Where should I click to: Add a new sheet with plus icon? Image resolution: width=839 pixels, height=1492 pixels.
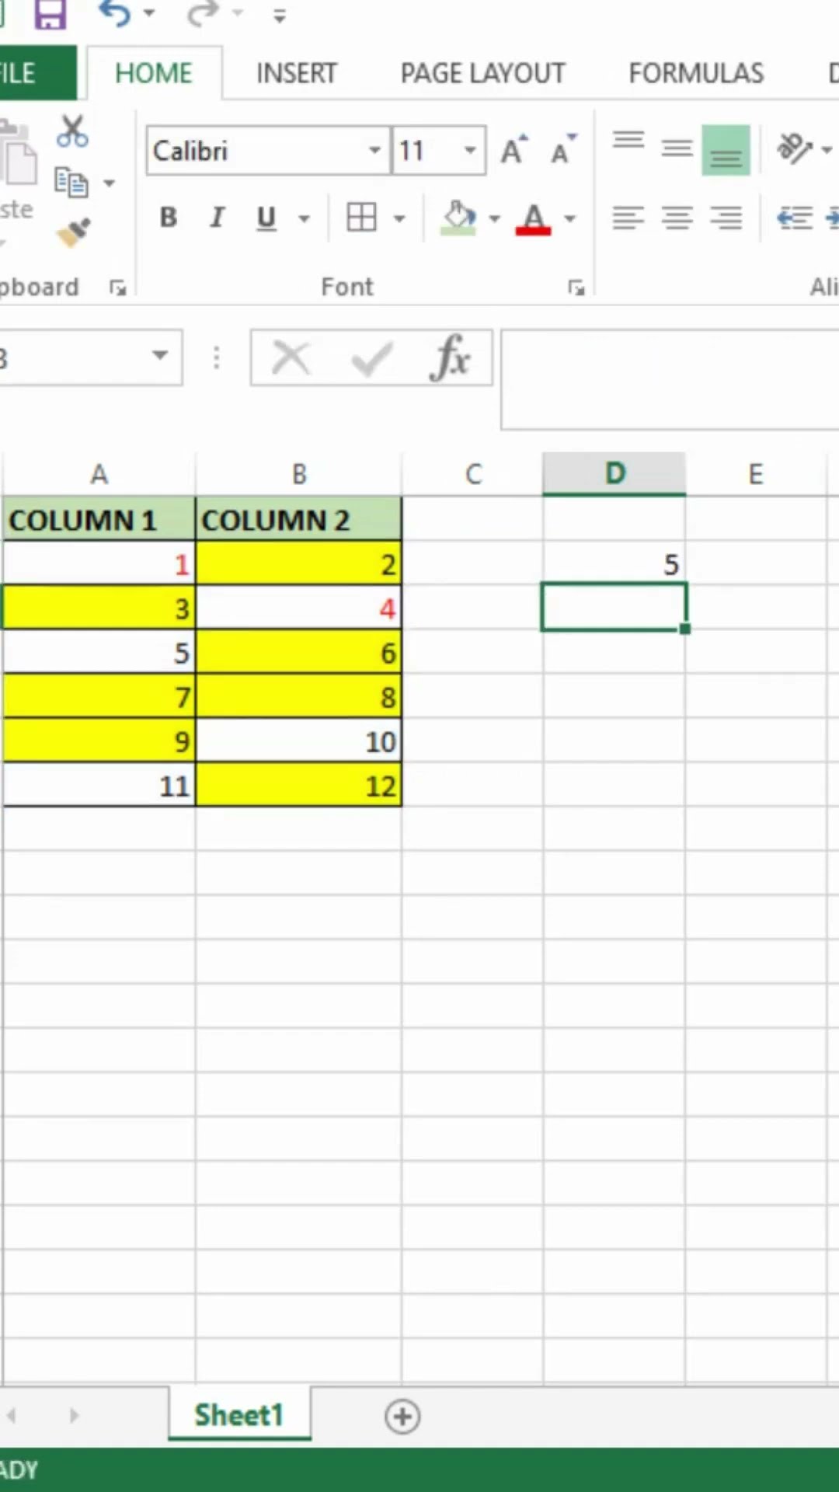[x=402, y=1416]
